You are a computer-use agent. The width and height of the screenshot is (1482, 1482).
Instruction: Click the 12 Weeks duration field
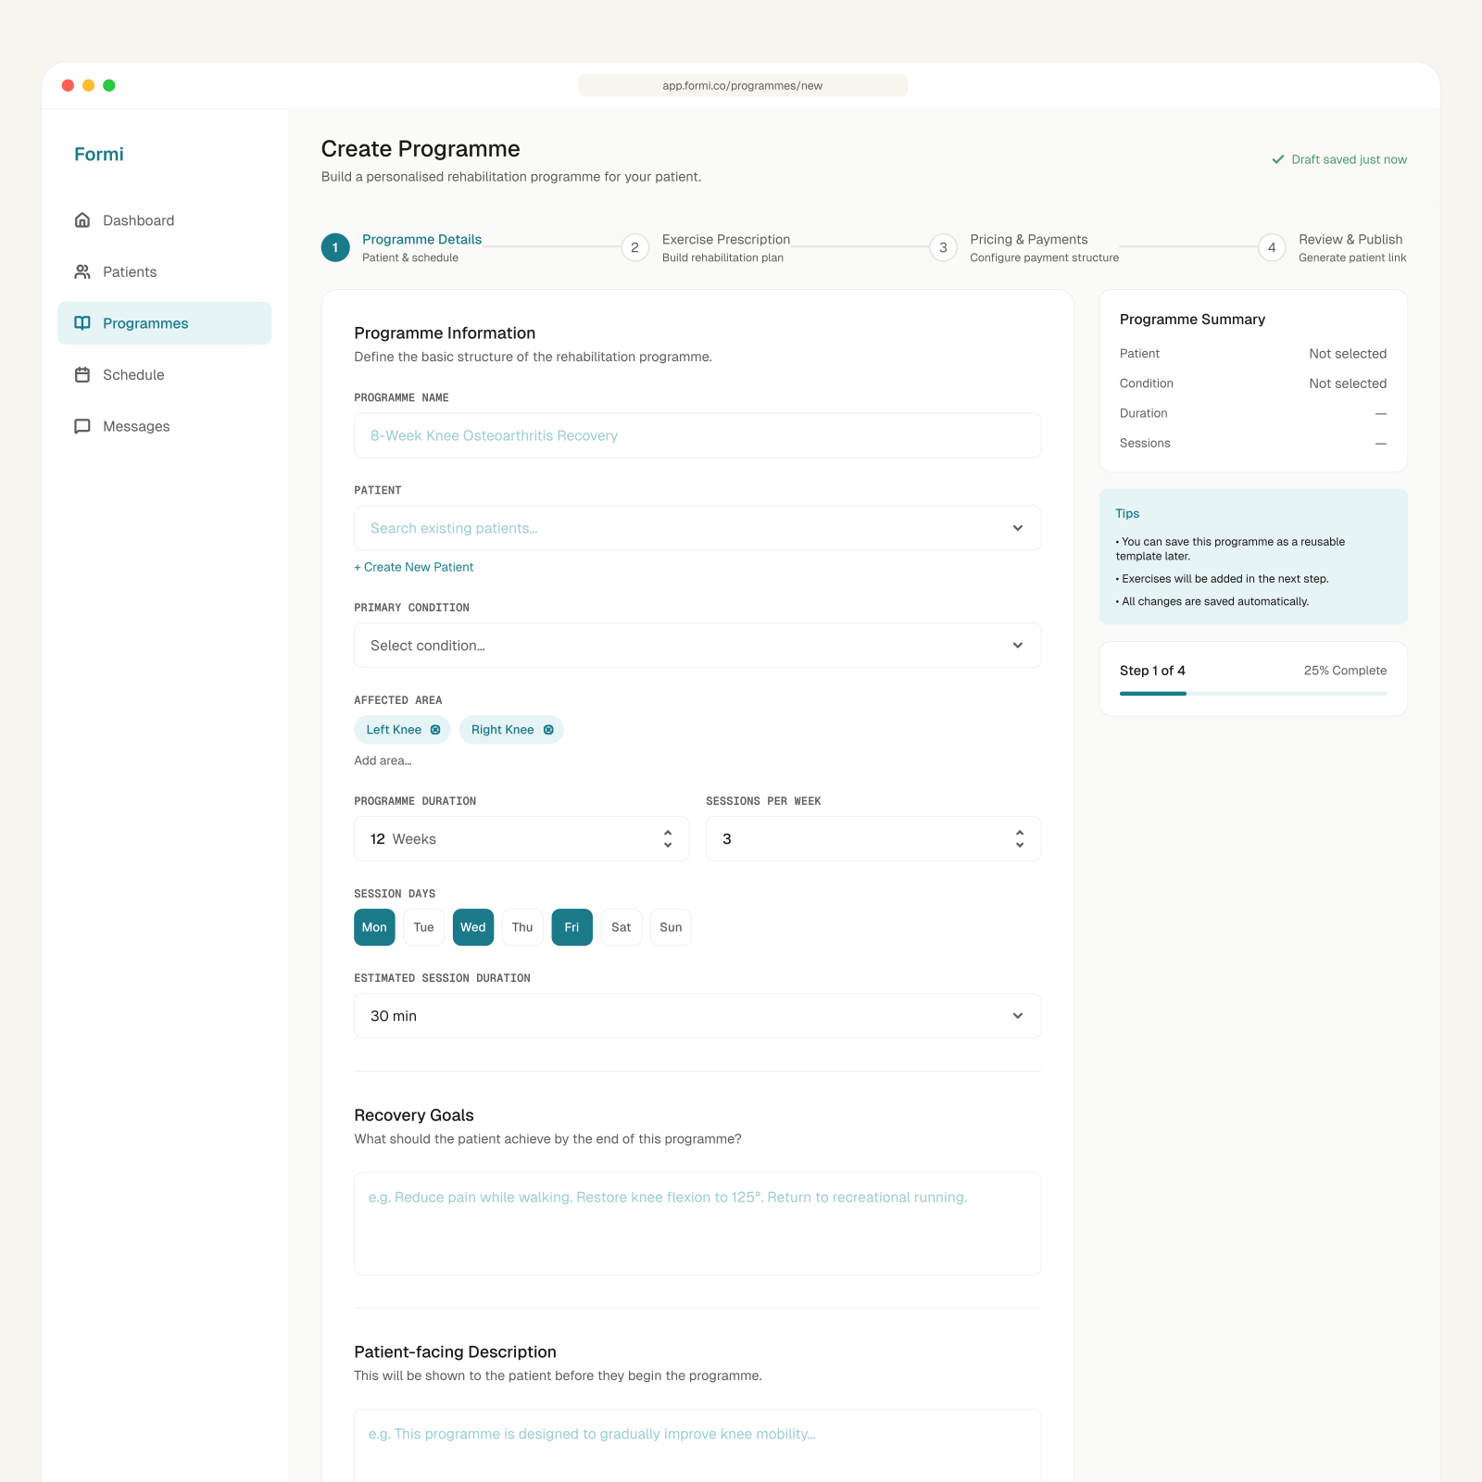521,839
